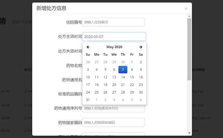Pick greyed April 26 in first row
223x138 pixels.
click(88, 62)
